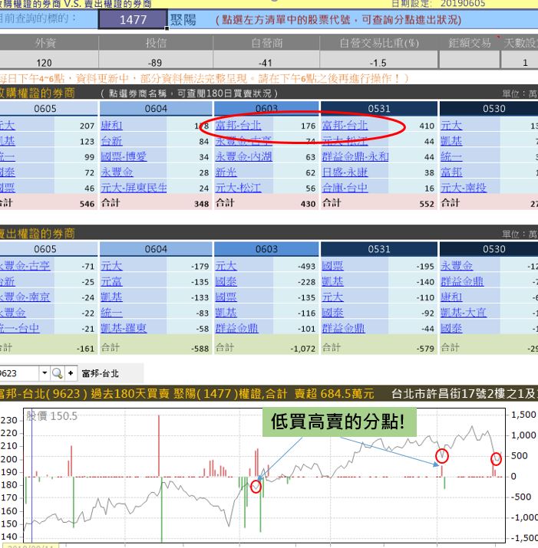Open the 元大-屏東民生 broker link

tap(134, 188)
